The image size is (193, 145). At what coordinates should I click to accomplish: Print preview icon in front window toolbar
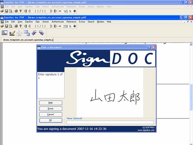[x=11, y=26]
